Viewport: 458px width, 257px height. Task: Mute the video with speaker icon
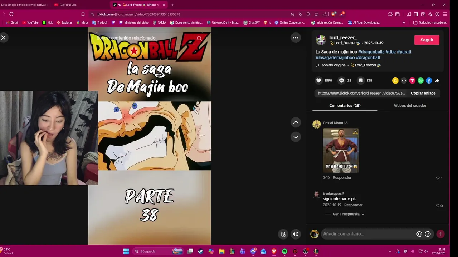coord(296,234)
